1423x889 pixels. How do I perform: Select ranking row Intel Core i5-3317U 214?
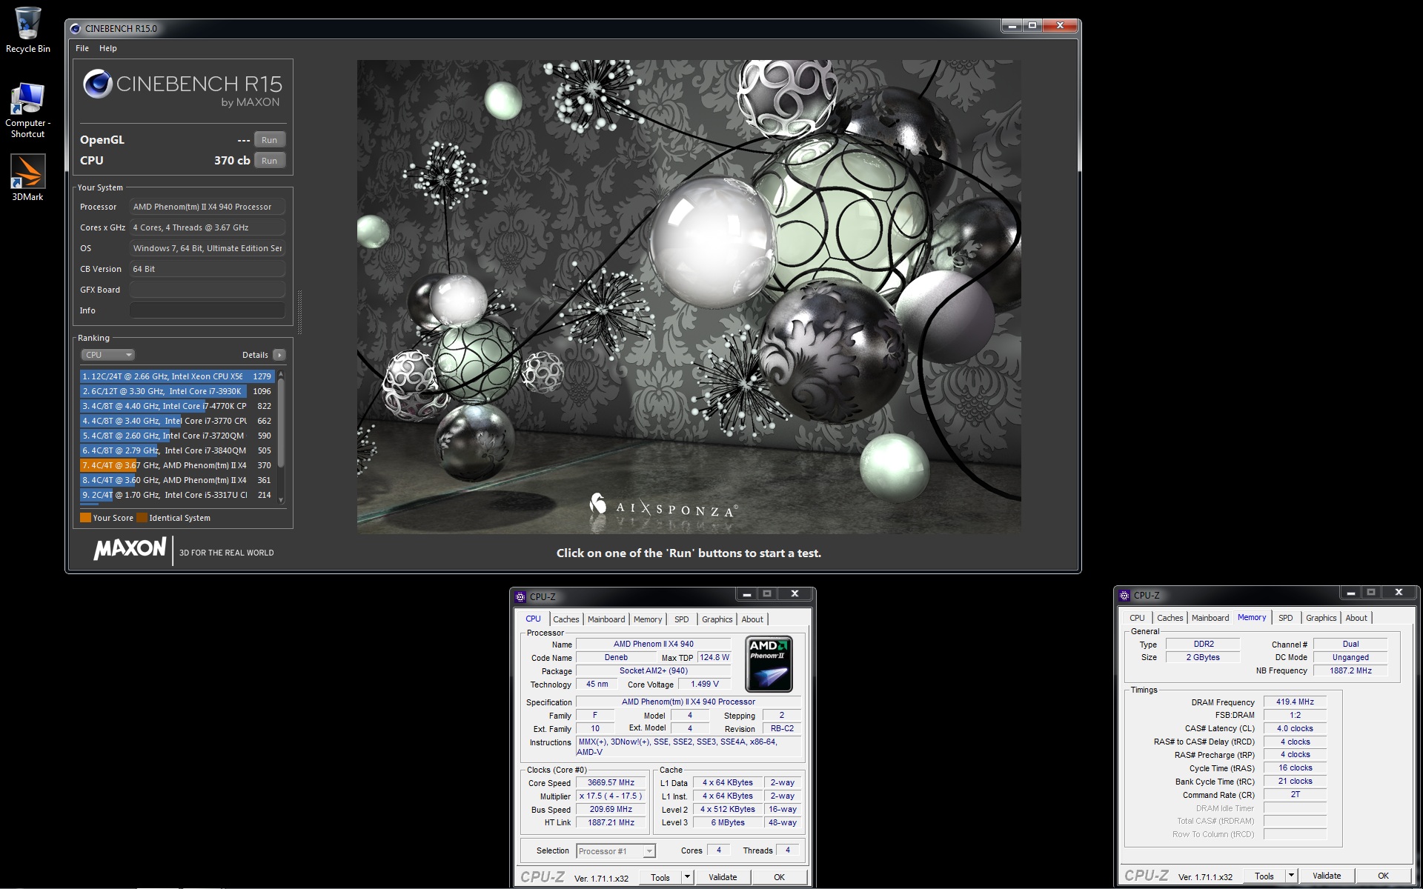[177, 495]
